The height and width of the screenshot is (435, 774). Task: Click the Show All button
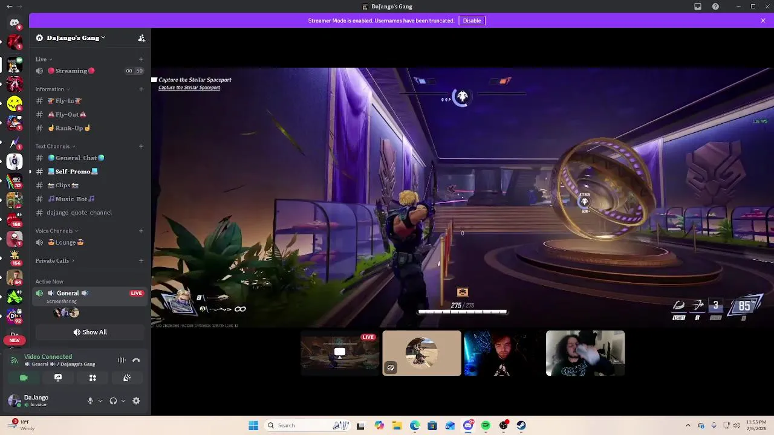coord(90,332)
